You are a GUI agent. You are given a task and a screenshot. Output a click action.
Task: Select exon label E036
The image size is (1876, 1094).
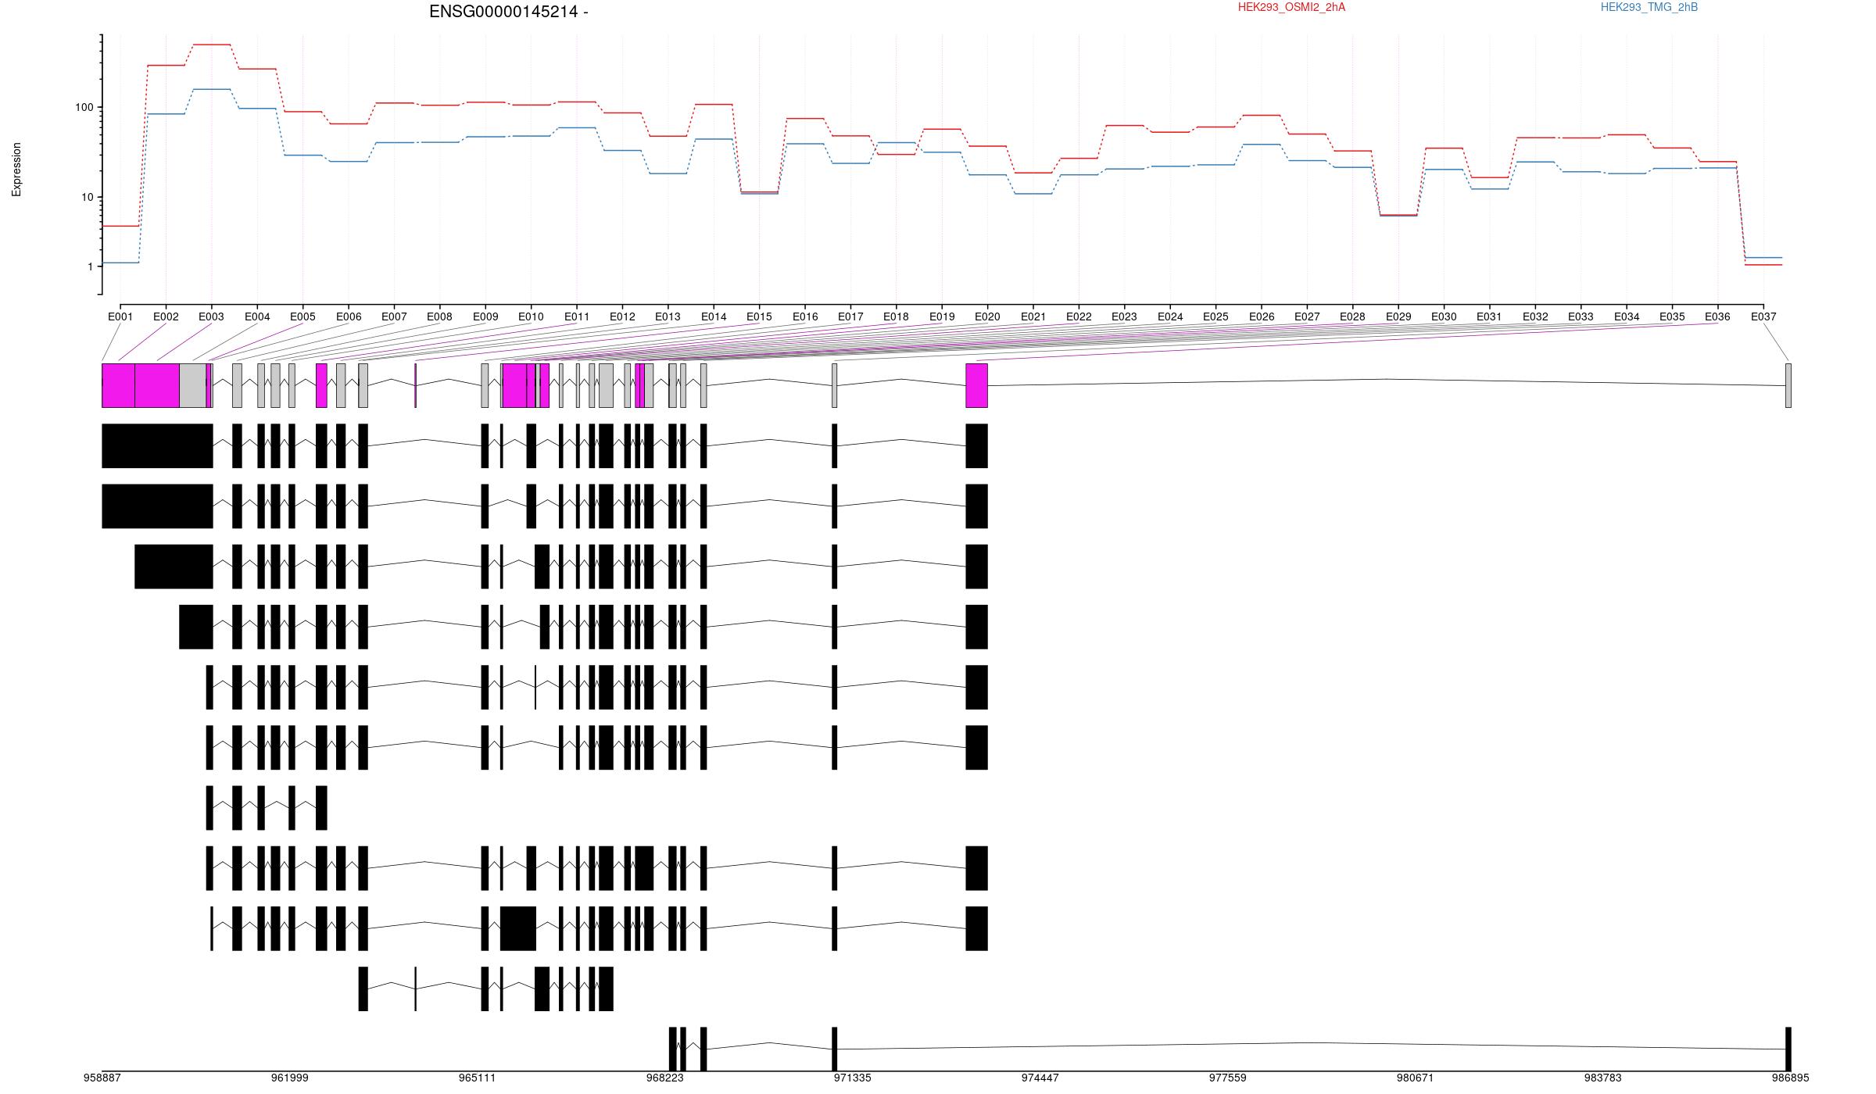pos(1717,317)
